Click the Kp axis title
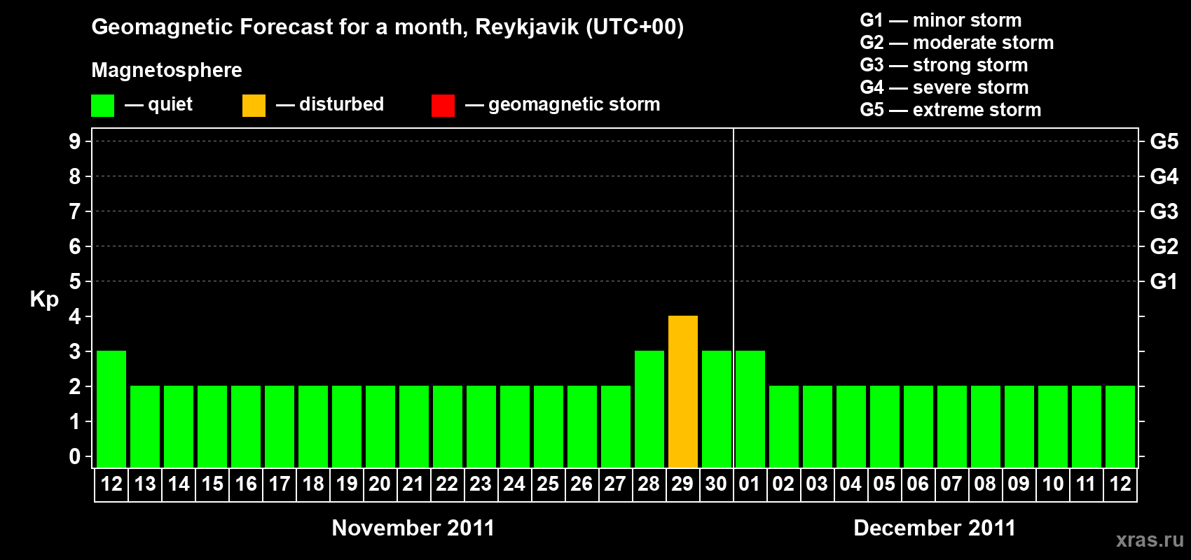 [44, 300]
